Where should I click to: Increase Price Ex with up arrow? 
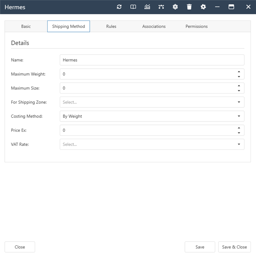(239, 128)
